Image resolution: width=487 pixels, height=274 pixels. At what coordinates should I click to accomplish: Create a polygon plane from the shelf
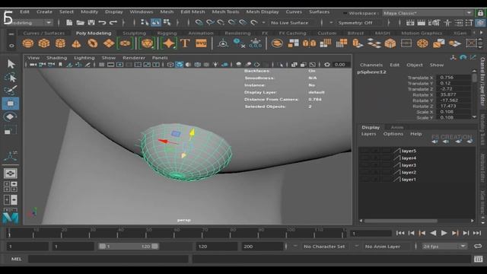click(109, 43)
